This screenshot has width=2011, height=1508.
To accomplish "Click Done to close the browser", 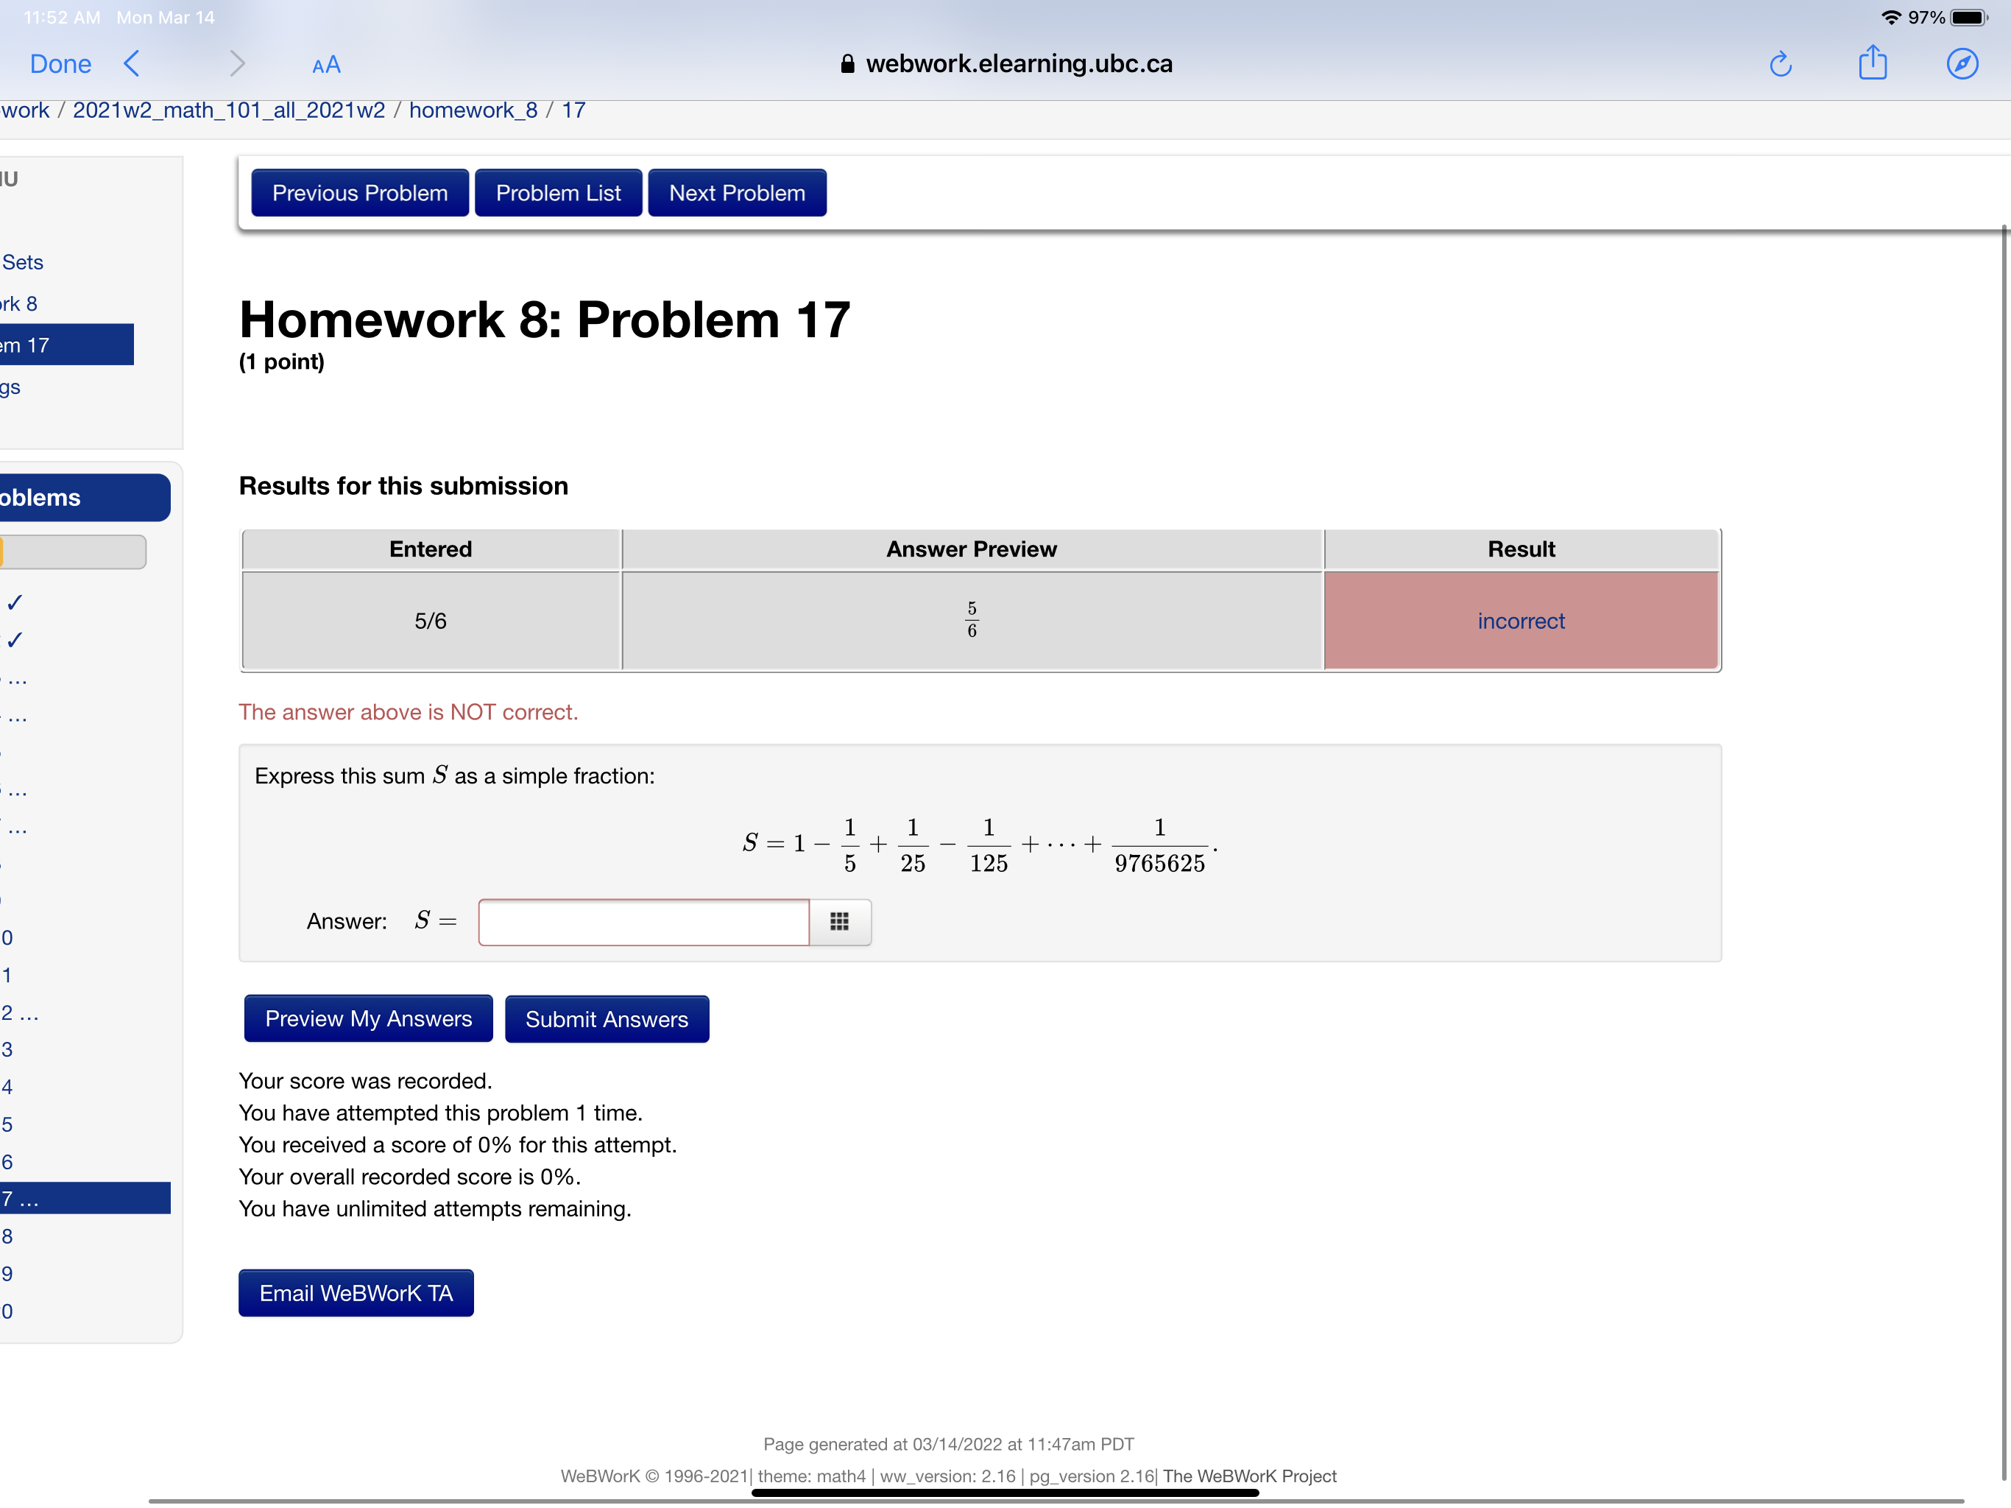I will click(x=60, y=63).
